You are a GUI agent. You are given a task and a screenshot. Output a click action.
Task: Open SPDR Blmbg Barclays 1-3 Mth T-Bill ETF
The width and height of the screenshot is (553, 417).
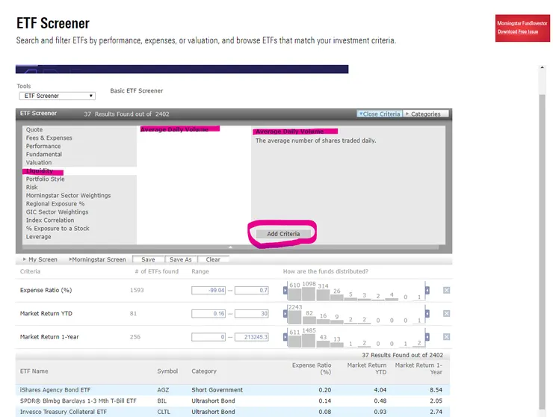click(x=78, y=401)
